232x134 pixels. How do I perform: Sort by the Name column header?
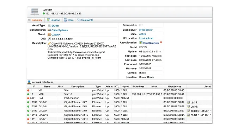pos(47,87)
